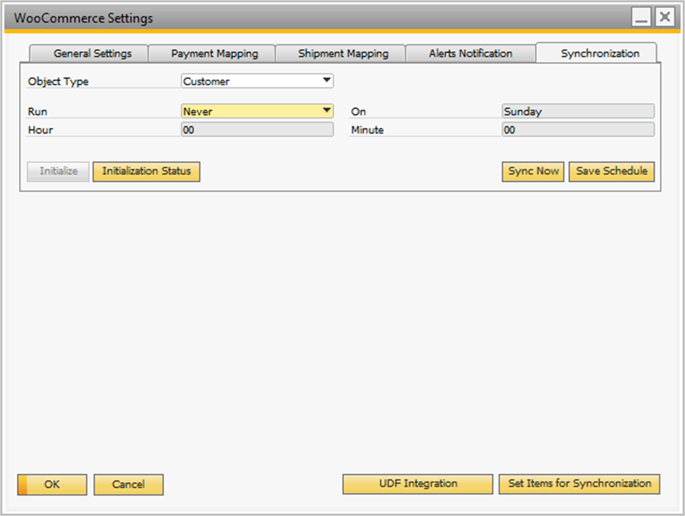Save the schedule with Save Schedule
Image resolution: width=685 pixels, height=516 pixels.
pos(611,172)
